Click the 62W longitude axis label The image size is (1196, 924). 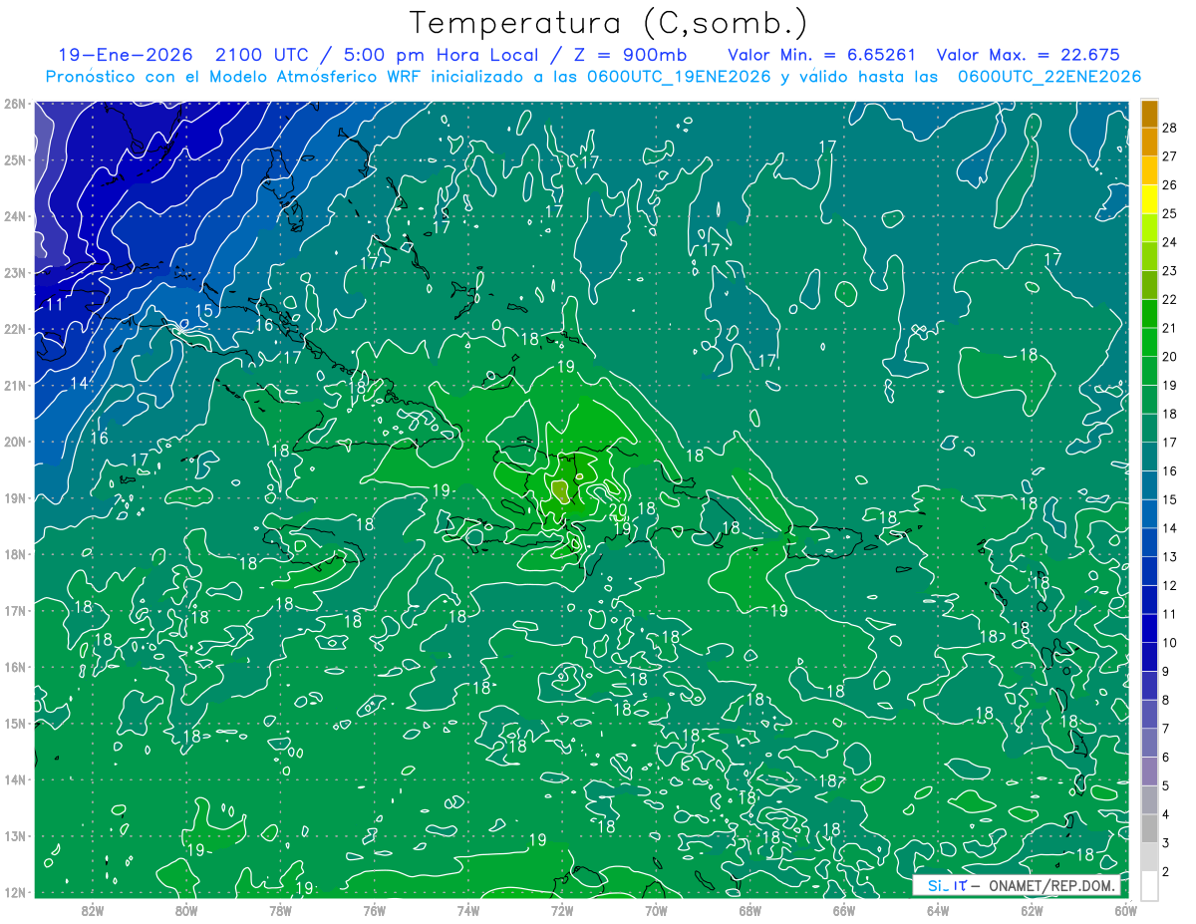(x=1032, y=910)
